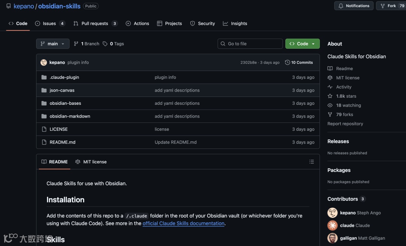
Task: Open the main branch dropdown
Action: 53,44
